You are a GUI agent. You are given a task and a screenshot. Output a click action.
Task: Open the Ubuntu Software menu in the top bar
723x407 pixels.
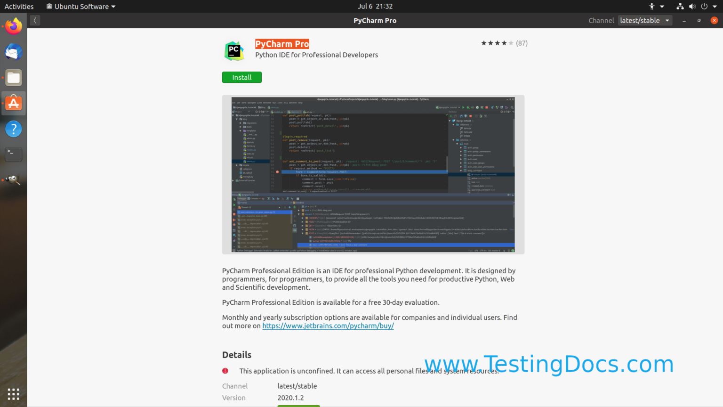tap(80, 6)
